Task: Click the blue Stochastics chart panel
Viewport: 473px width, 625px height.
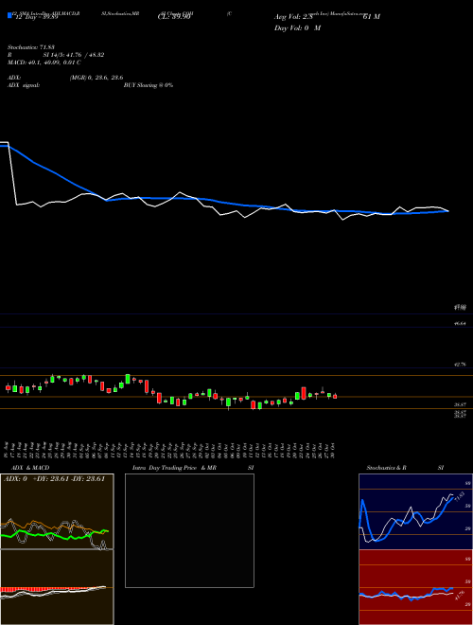Action: click(415, 511)
